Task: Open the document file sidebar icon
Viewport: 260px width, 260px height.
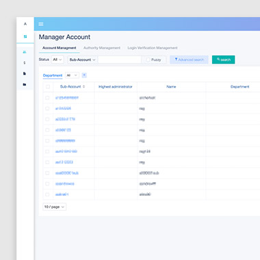Action: (25, 73)
